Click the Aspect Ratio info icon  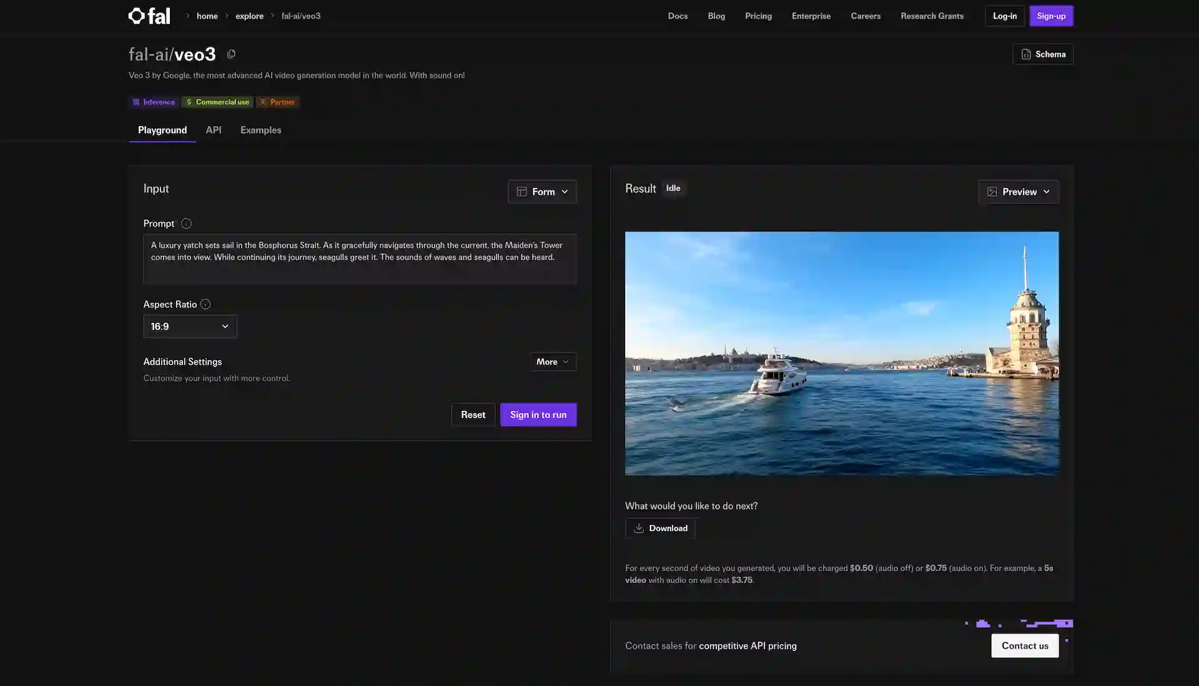[x=205, y=304]
